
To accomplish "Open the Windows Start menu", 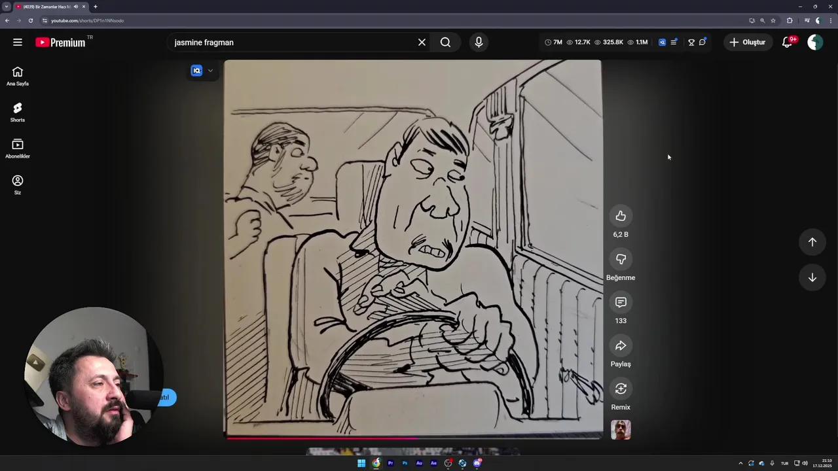I will [x=361, y=463].
